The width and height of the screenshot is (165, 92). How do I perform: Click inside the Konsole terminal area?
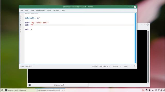point(87,76)
